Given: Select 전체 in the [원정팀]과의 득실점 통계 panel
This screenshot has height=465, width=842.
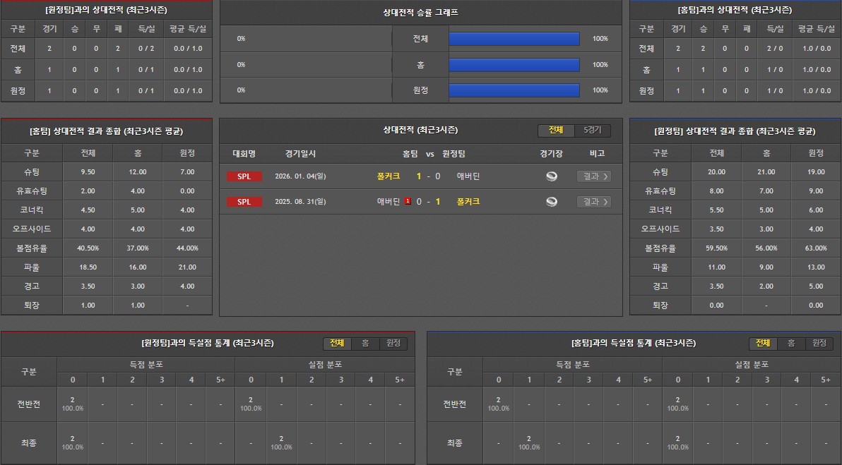Looking at the screenshot, I should point(337,343).
